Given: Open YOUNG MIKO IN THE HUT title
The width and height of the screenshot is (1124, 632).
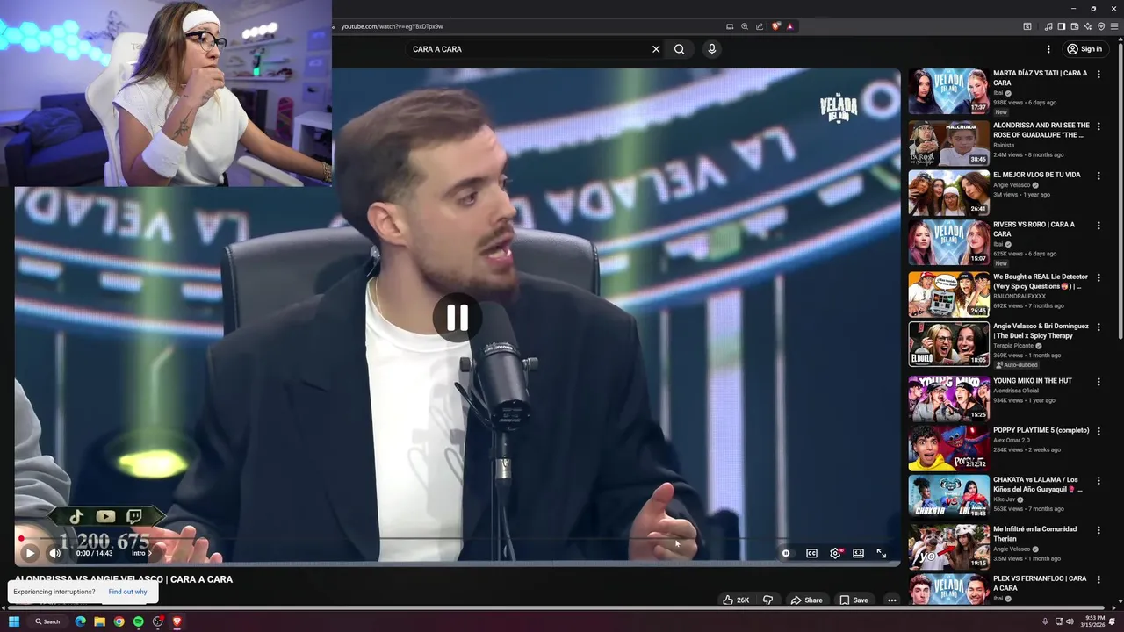Looking at the screenshot, I should click(x=1033, y=381).
